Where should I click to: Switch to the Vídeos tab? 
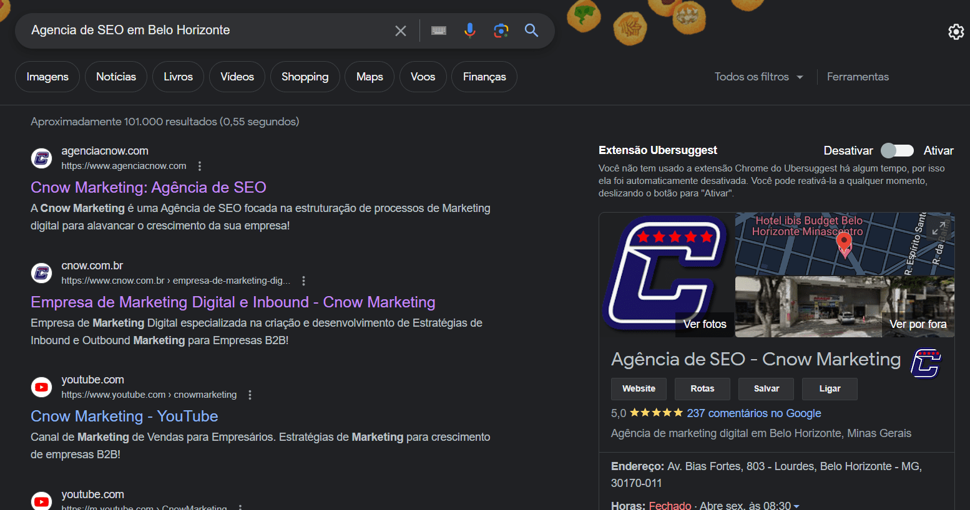coord(237,77)
